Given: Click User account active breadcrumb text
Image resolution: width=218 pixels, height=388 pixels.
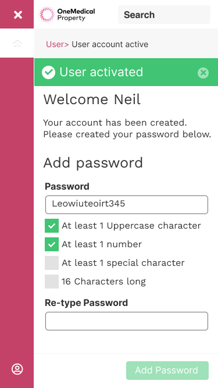Looking at the screenshot, I should tap(110, 44).
